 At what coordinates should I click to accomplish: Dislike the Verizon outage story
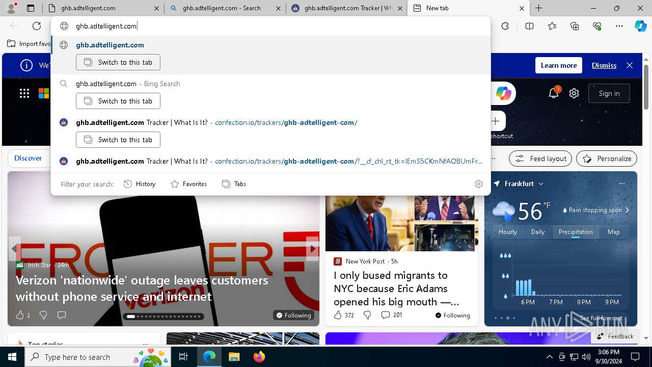(43, 315)
